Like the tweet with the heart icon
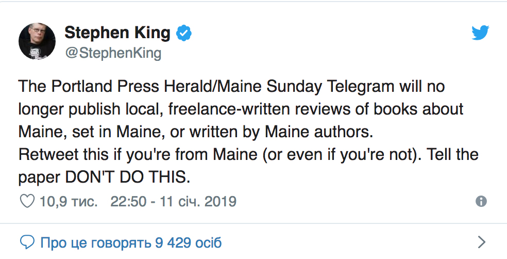 [27, 201]
